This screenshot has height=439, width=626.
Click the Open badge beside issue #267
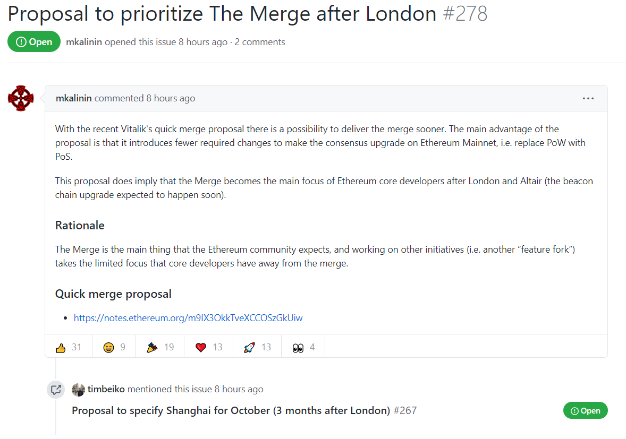point(585,410)
